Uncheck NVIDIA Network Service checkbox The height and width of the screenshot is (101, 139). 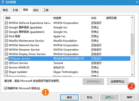coord(6,45)
